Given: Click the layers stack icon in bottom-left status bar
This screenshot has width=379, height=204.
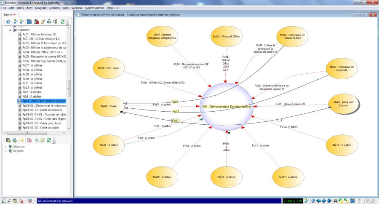Looking at the screenshot, I should [x=30, y=201].
